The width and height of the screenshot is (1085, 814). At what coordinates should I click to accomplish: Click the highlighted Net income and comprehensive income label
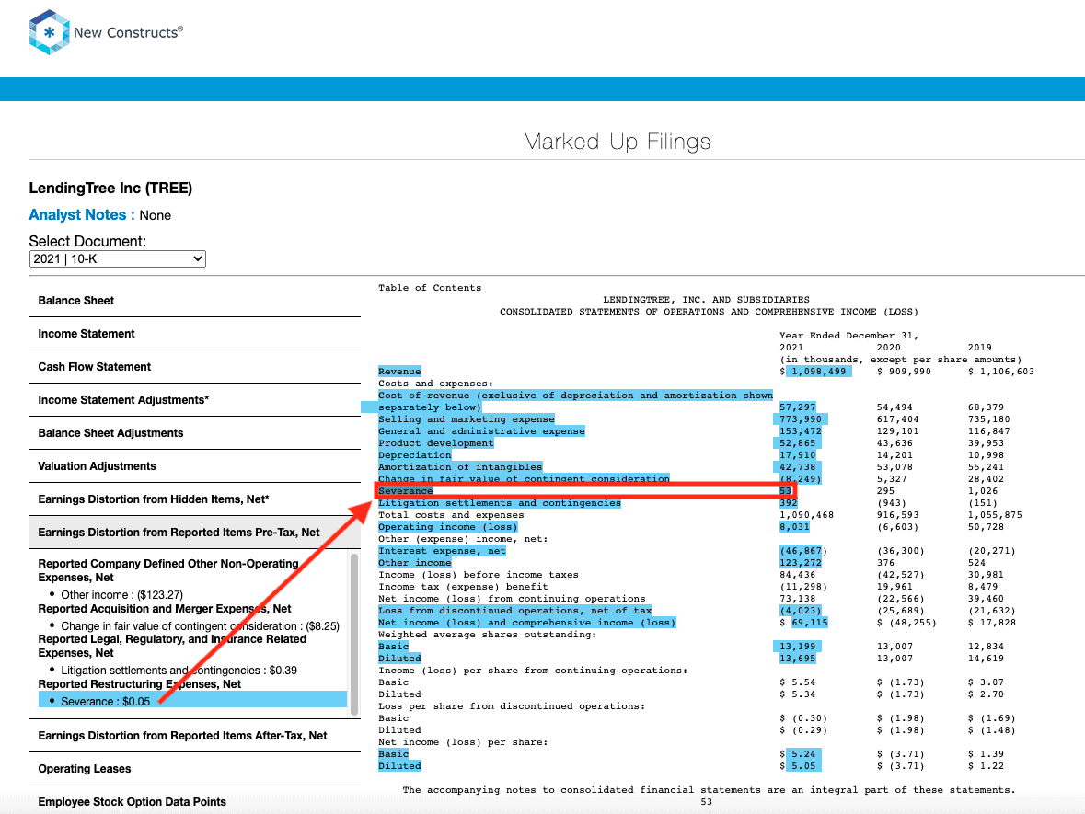click(526, 623)
